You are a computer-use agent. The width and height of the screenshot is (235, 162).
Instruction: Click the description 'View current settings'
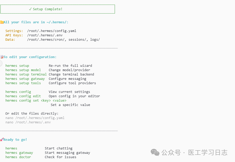pyautogui.click(x=69, y=92)
